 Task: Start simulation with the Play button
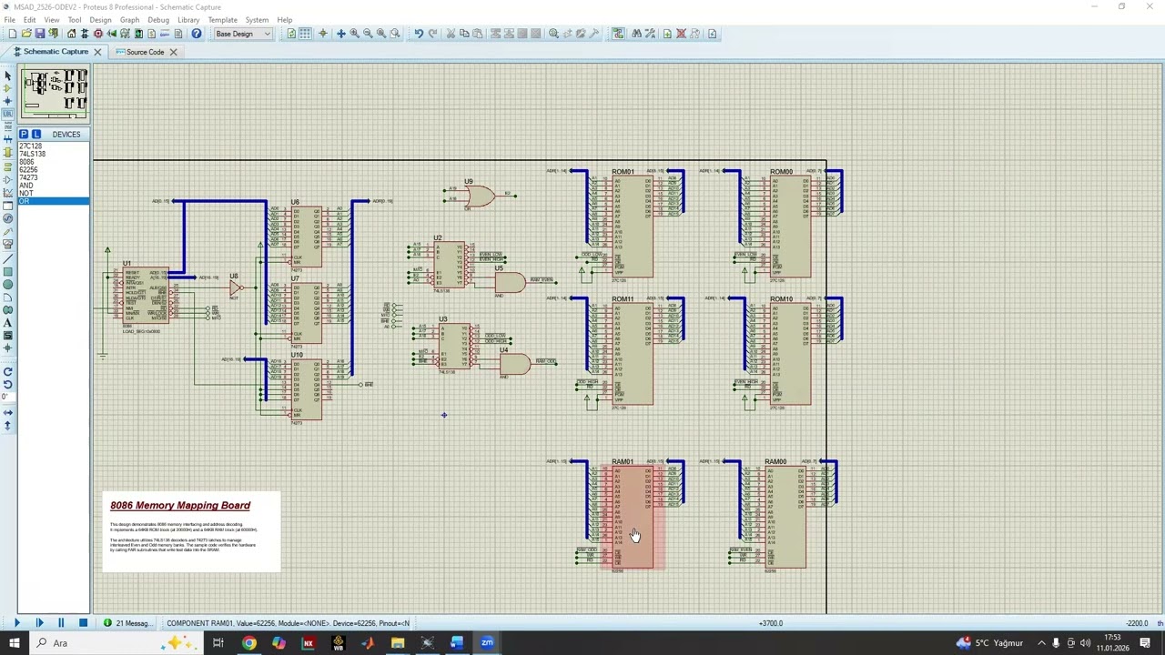pos(16,623)
